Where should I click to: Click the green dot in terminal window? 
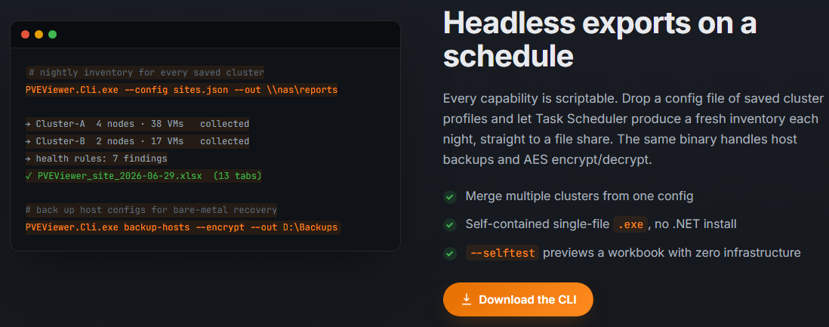pyautogui.click(x=52, y=35)
